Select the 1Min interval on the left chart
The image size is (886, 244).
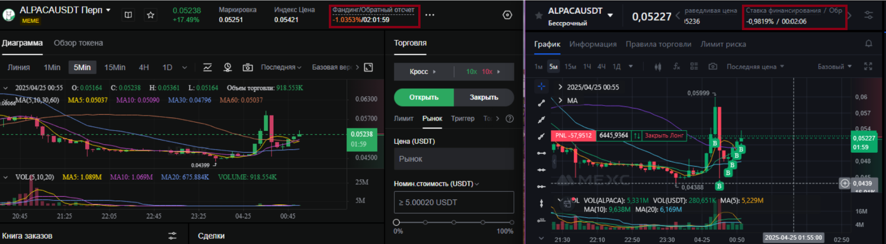[52, 67]
